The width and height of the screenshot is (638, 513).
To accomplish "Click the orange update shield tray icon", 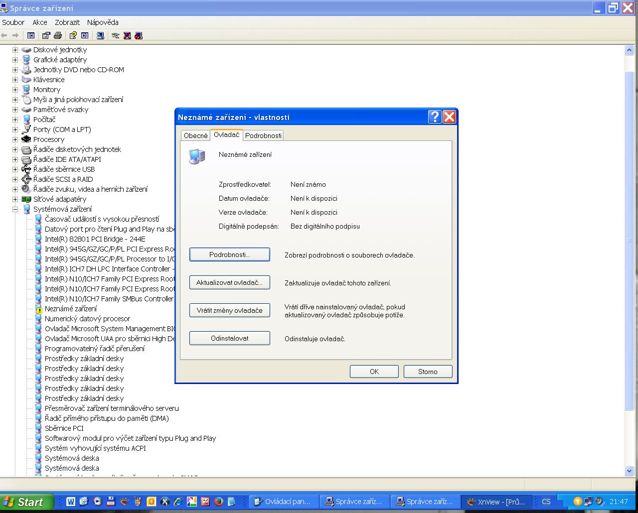I will [x=578, y=502].
